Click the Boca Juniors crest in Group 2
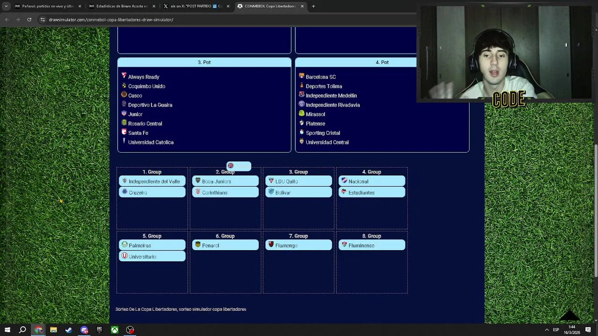 198,181
